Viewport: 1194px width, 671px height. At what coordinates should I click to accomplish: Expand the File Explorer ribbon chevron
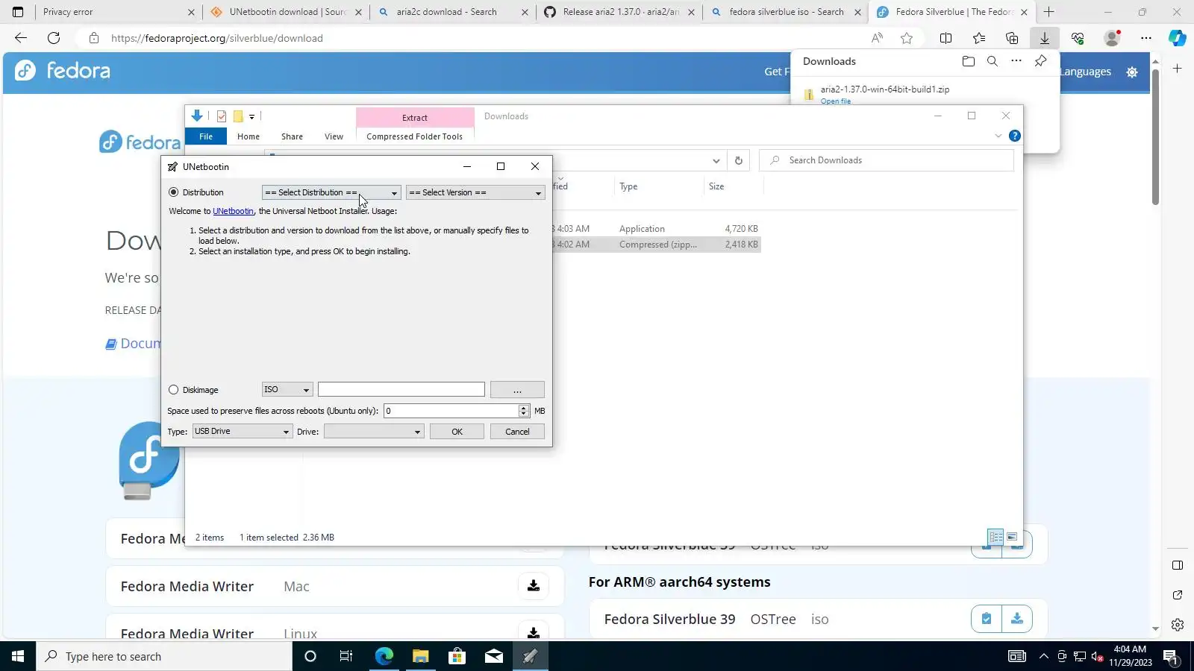pos(998,136)
